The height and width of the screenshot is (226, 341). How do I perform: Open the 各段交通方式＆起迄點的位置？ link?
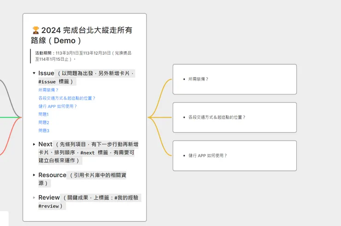point(67,98)
